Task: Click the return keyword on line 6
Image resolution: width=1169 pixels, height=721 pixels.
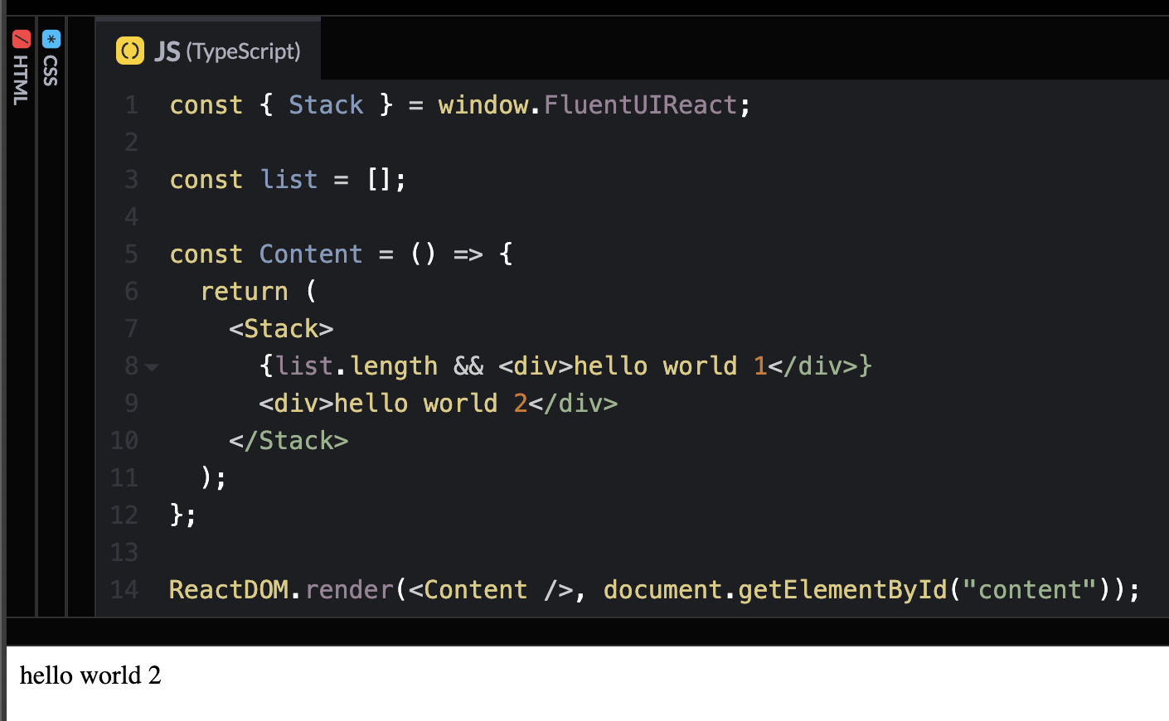Action: (x=244, y=291)
